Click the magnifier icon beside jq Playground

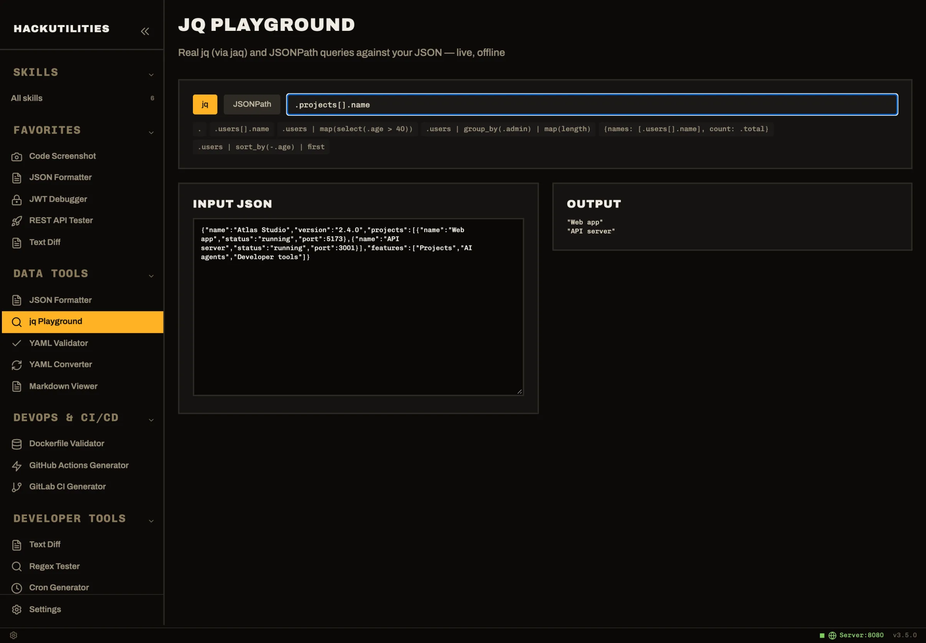pos(17,322)
